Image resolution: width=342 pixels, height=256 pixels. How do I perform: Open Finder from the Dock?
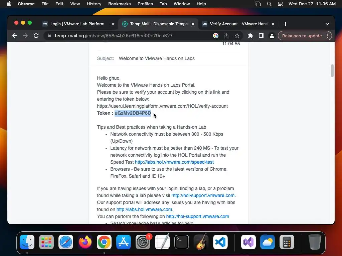tap(27, 242)
